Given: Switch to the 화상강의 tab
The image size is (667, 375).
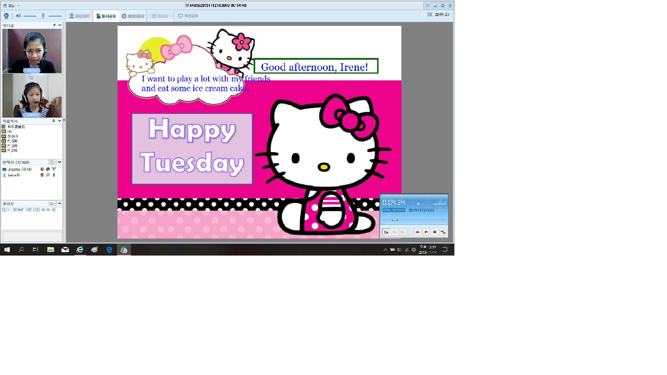Looking at the screenshot, I should [x=79, y=16].
